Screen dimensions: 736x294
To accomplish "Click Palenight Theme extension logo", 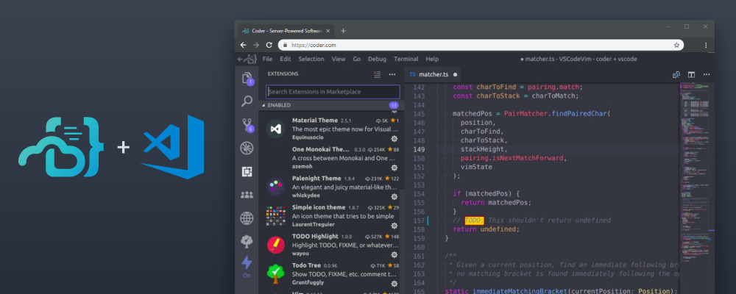I will (x=276, y=187).
